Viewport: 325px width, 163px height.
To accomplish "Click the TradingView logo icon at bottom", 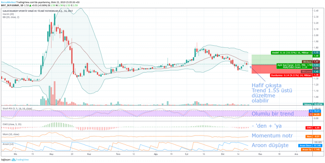I will pyautogui.click(x=14, y=160).
